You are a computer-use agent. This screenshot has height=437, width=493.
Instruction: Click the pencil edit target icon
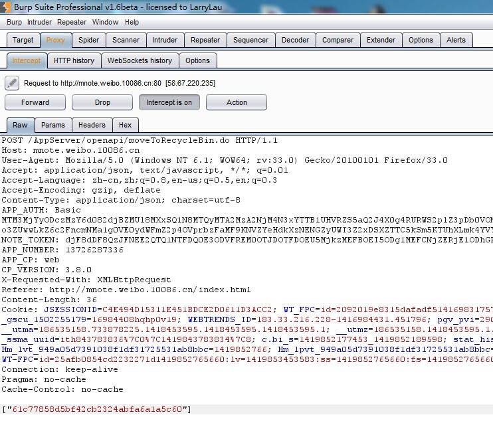click(x=12, y=83)
